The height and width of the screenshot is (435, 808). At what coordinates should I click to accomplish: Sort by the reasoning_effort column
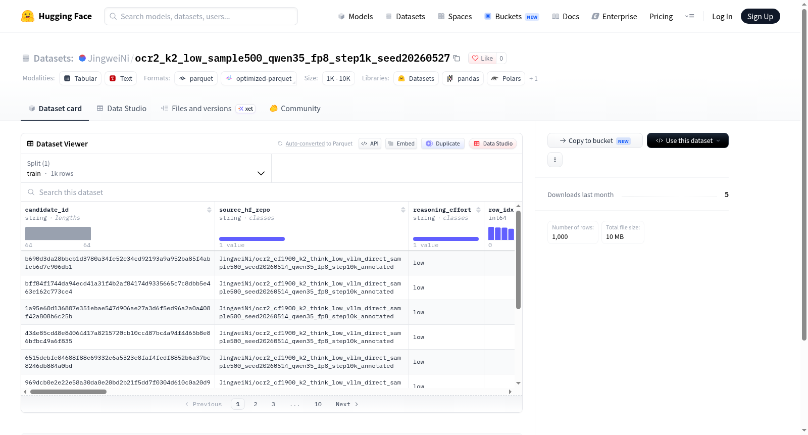point(478,210)
